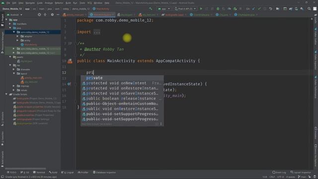
Task: Expand the adapter package
Action: pyautogui.click(x=17, y=36)
